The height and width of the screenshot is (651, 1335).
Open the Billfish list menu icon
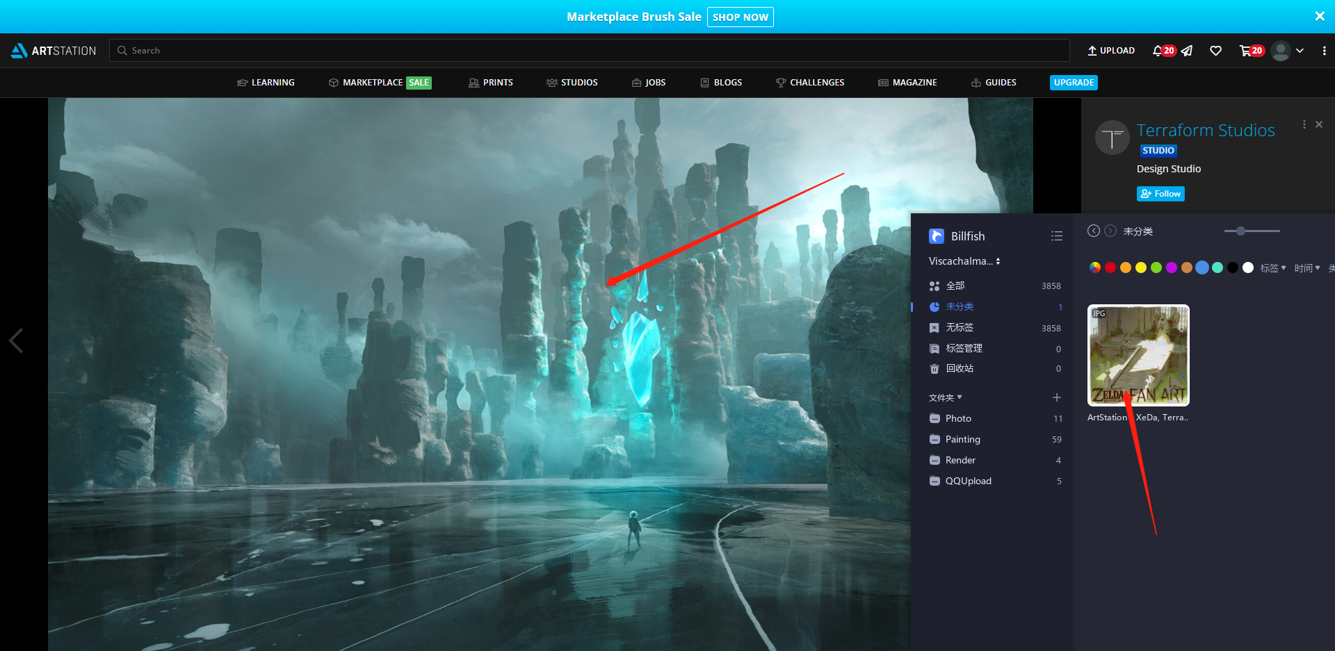[x=1057, y=236]
